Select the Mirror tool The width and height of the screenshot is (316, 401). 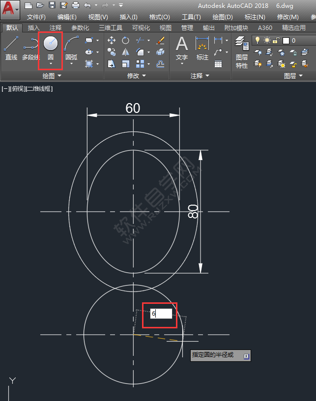[x=125, y=52]
